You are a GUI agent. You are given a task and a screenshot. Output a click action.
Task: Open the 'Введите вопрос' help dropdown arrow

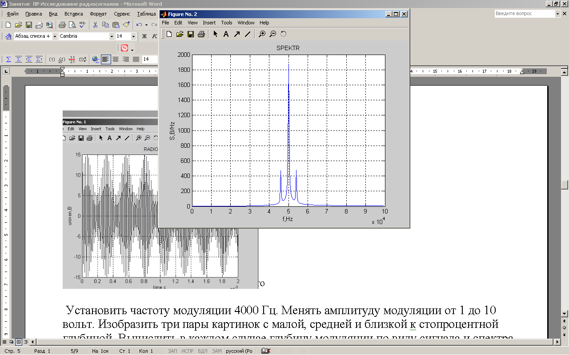point(557,14)
